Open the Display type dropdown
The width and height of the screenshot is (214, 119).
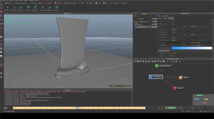click(x=192, y=24)
